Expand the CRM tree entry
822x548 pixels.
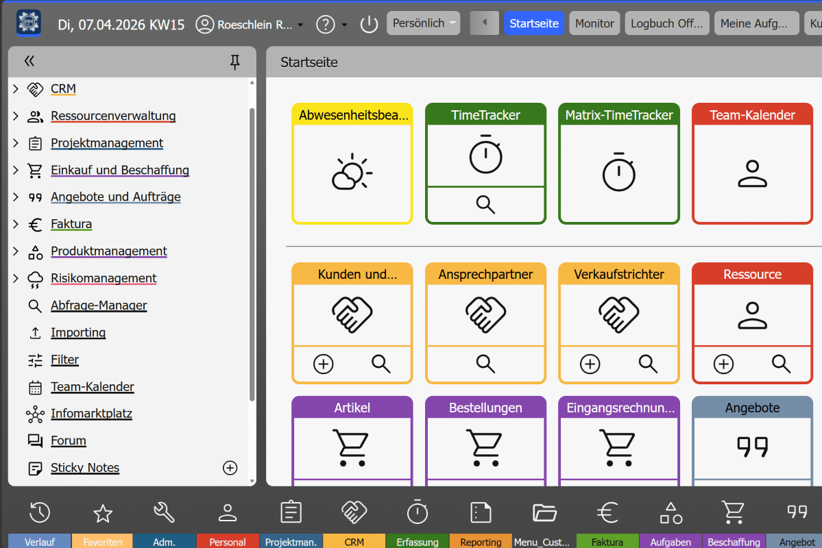(15, 88)
